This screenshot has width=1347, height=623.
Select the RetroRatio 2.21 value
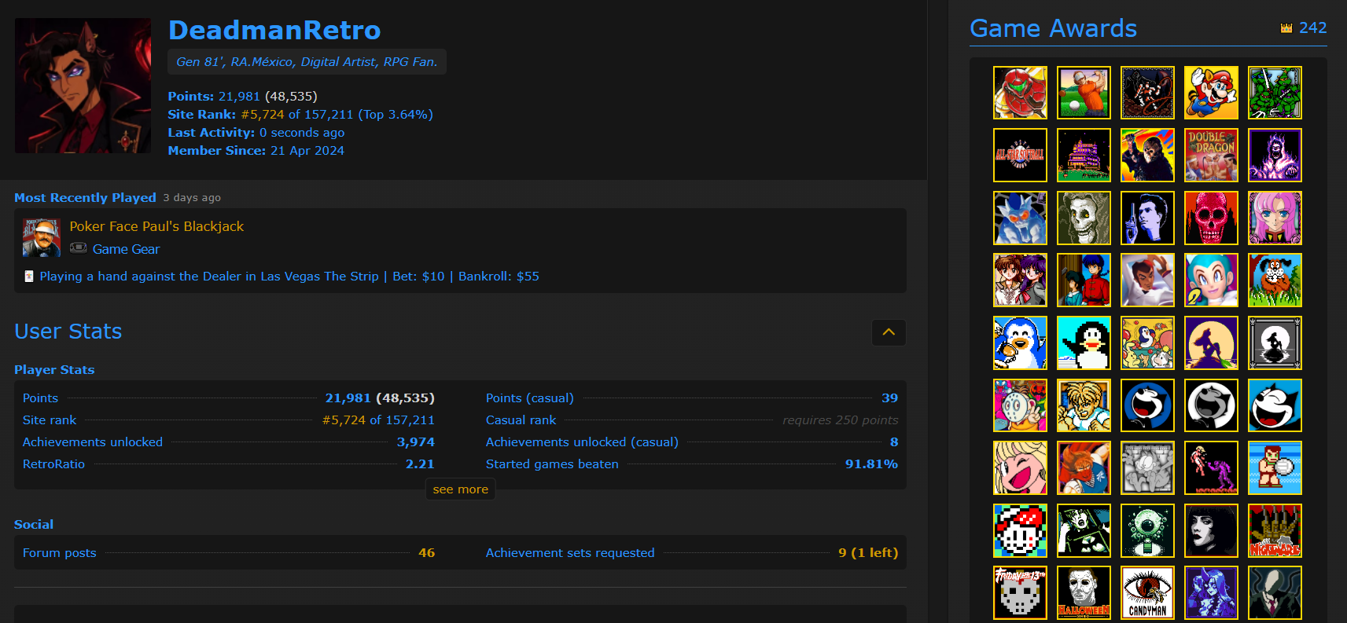[x=420, y=464]
